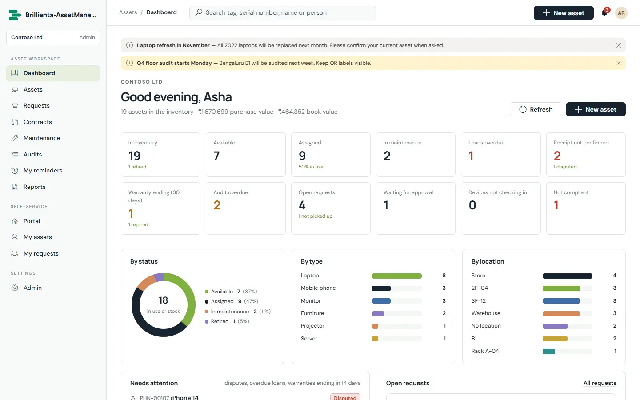Open the Contoso Ltd organization switcher
Viewport: 640px width, 400px height.
53,37
